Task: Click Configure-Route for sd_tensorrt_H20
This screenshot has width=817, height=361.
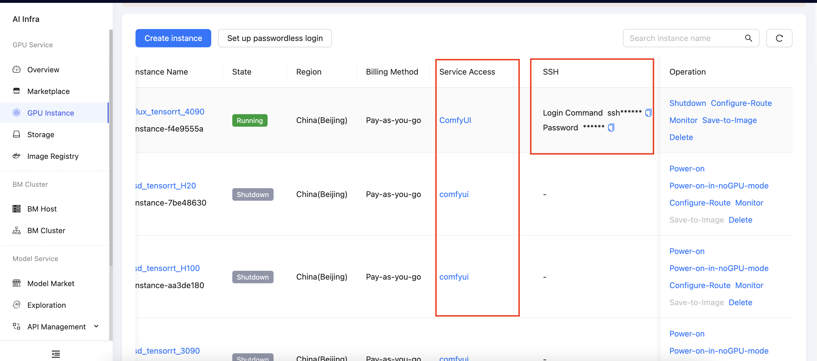Action: point(700,203)
